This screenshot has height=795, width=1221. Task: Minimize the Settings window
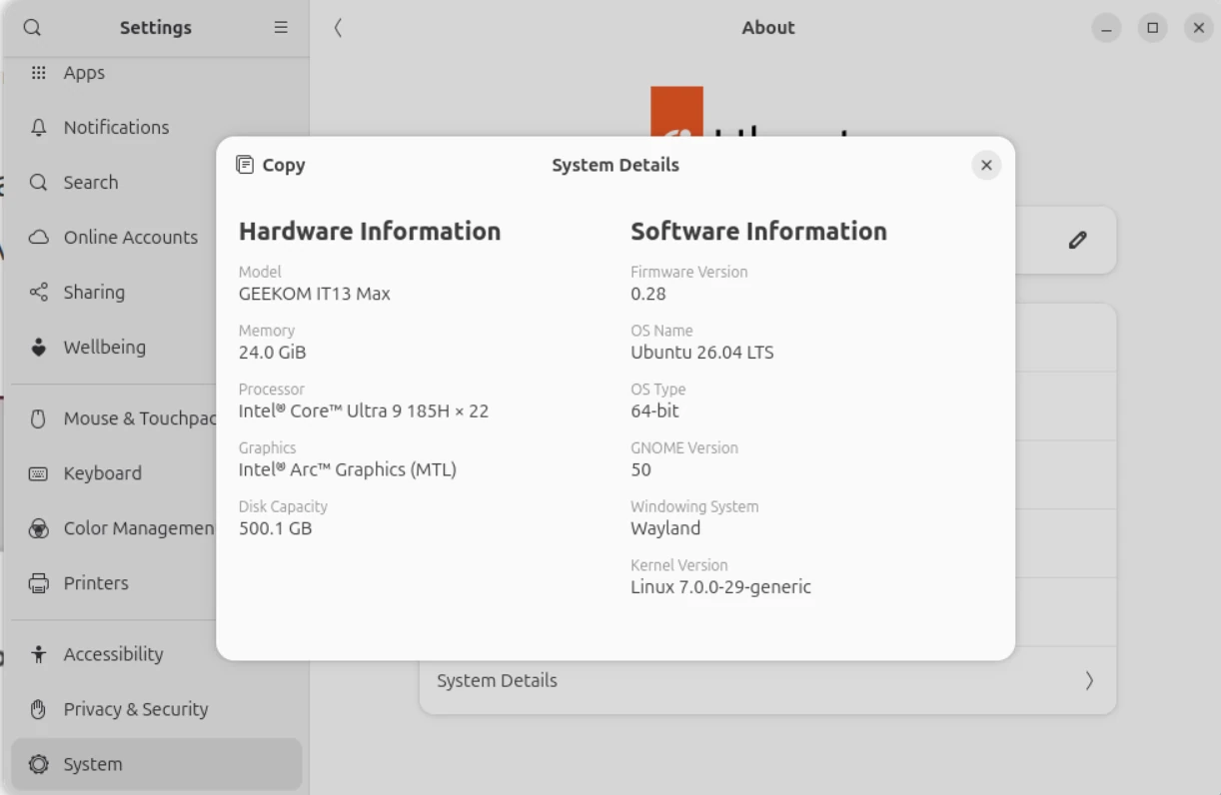click(1106, 28)
